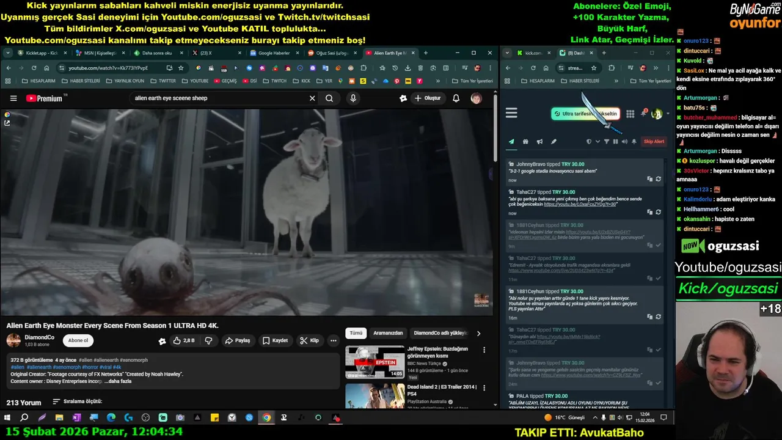Open the TWITCH bookmark folder

point(274,81)
